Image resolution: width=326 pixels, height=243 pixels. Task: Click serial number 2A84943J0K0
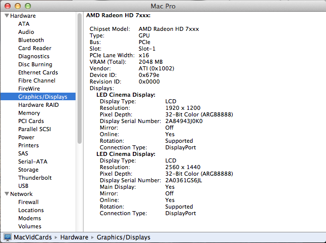tap(184, 121)
